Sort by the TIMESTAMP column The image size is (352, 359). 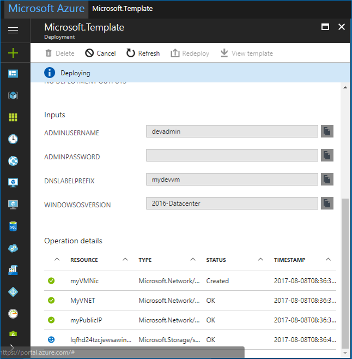click(x=289, y=260)
